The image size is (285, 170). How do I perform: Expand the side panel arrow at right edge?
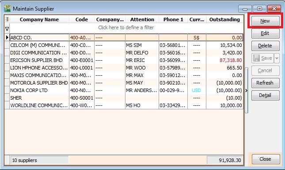[247, 90]
